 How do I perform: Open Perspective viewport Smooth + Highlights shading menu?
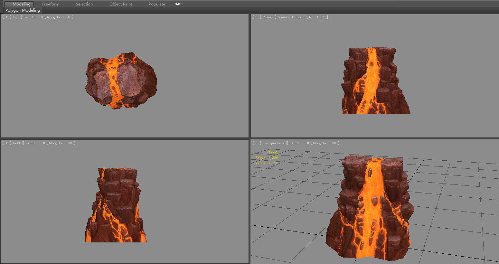tap(313, 143)
